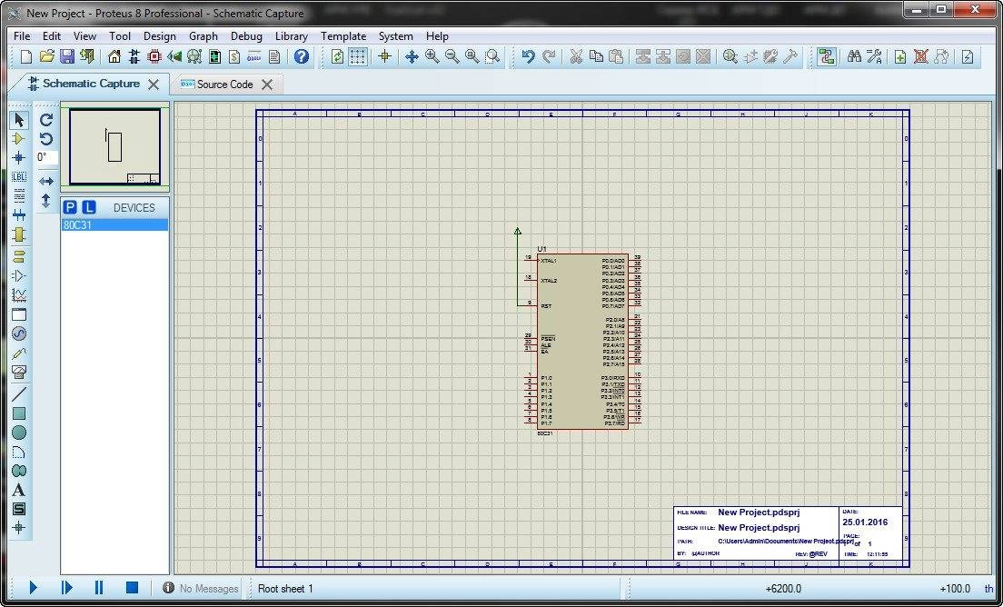Play the simulation
1003x607 pixels.
click(x=34, y=587)
